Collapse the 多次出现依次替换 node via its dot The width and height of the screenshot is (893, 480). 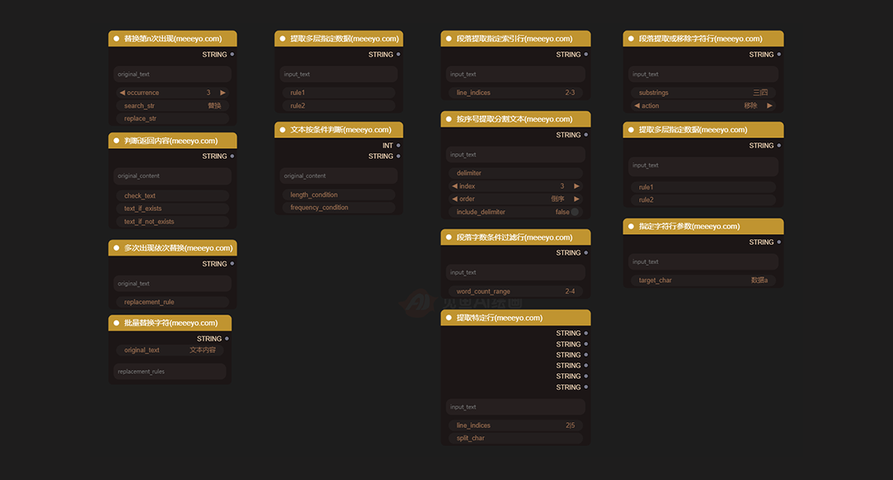117,248
